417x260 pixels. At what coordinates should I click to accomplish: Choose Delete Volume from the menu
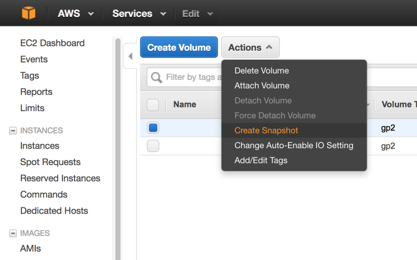261,71
